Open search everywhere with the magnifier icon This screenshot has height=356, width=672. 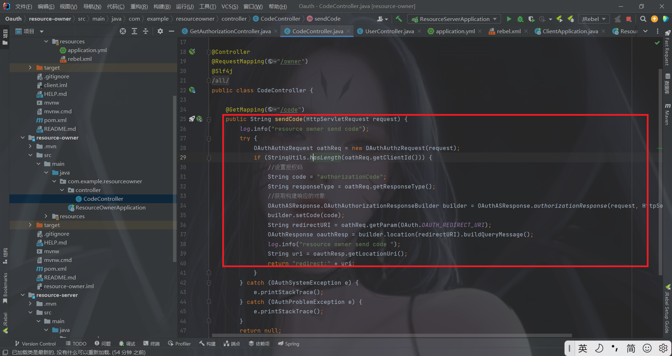(643, 19)
